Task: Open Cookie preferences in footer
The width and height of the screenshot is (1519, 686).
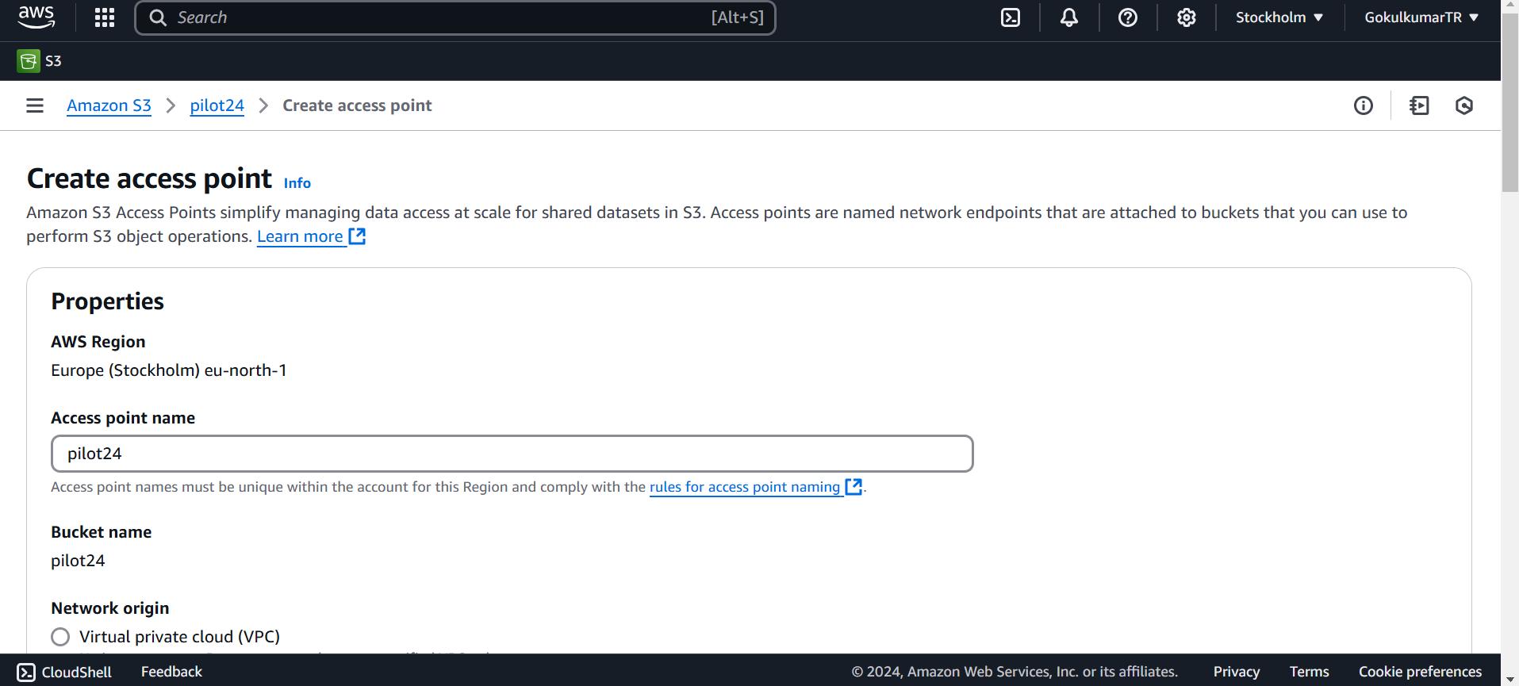Action: click(x=1420, y=672)
